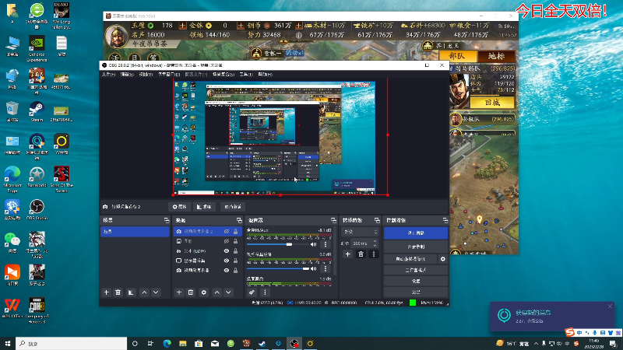623x350 pixels.
Task: Hide the bottom 视频采集设备 source via its eye icon
Action: pos(227,270)
